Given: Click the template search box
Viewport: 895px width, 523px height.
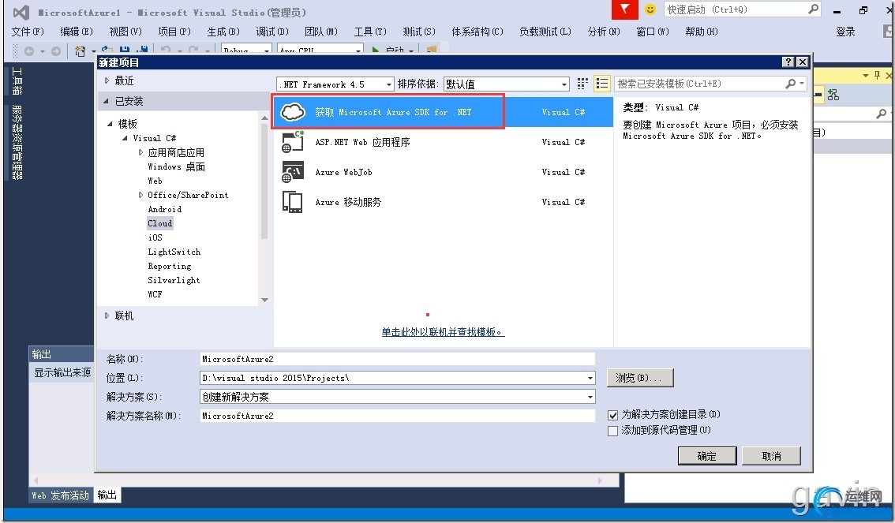Looking at the screenshot, I should [700, 84].
